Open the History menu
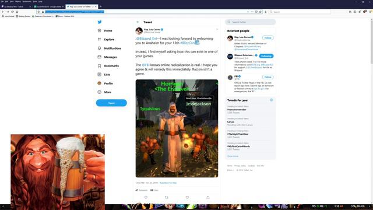Viewport: 373px width, 210px height. 18,1
